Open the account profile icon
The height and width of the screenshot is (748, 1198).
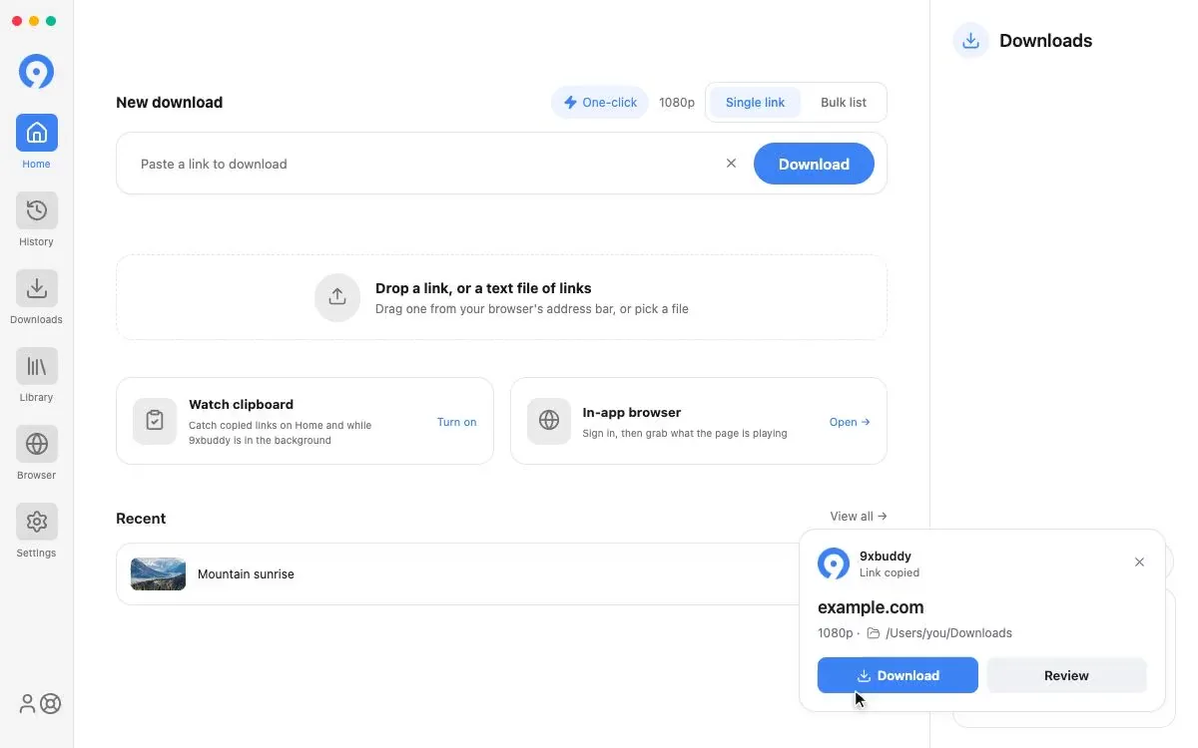click(27, 703)
